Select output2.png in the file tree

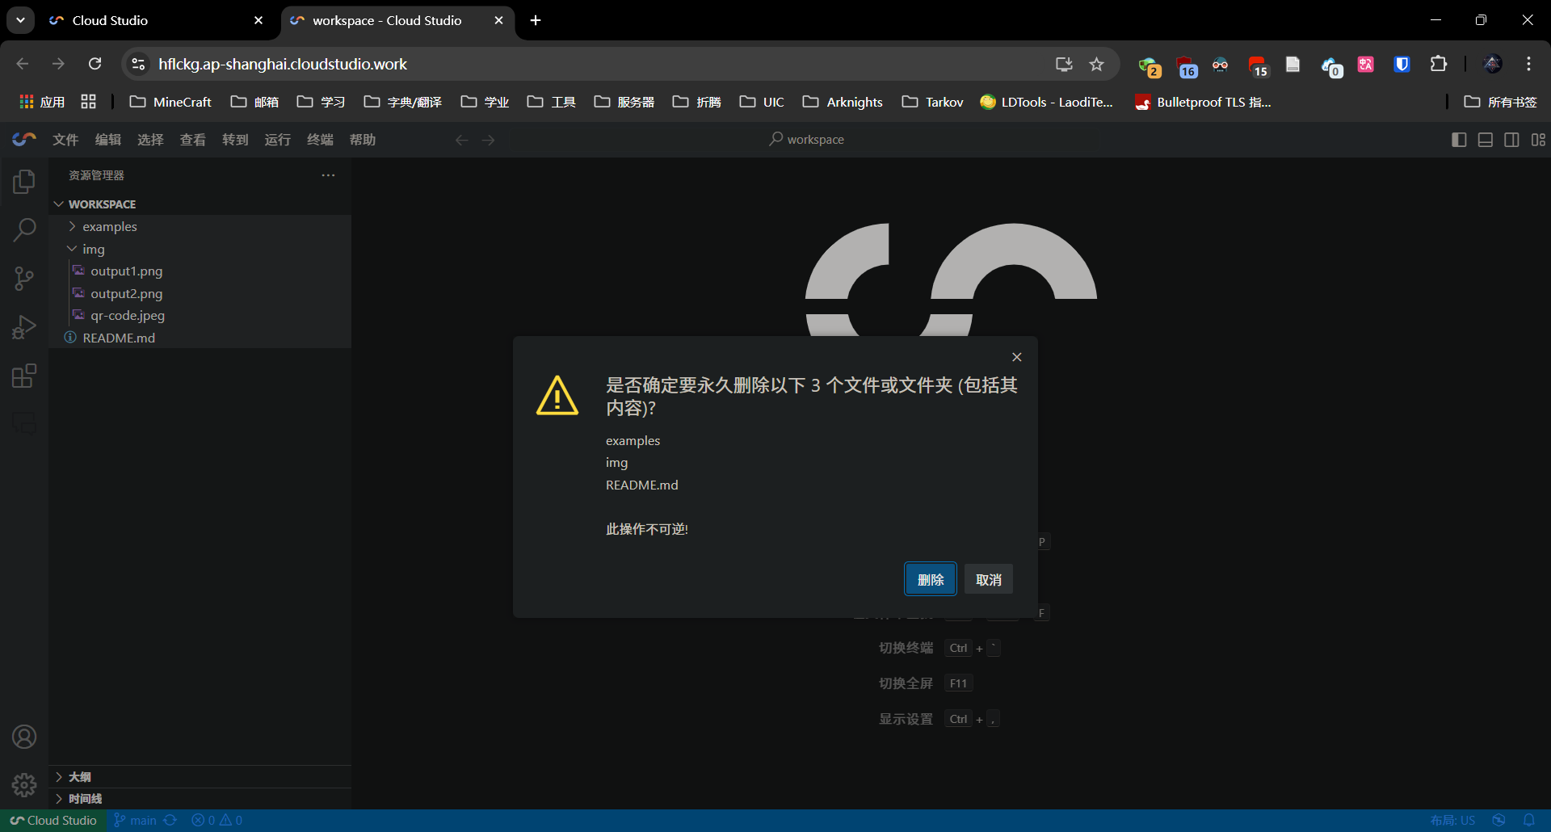coord(200,293)
